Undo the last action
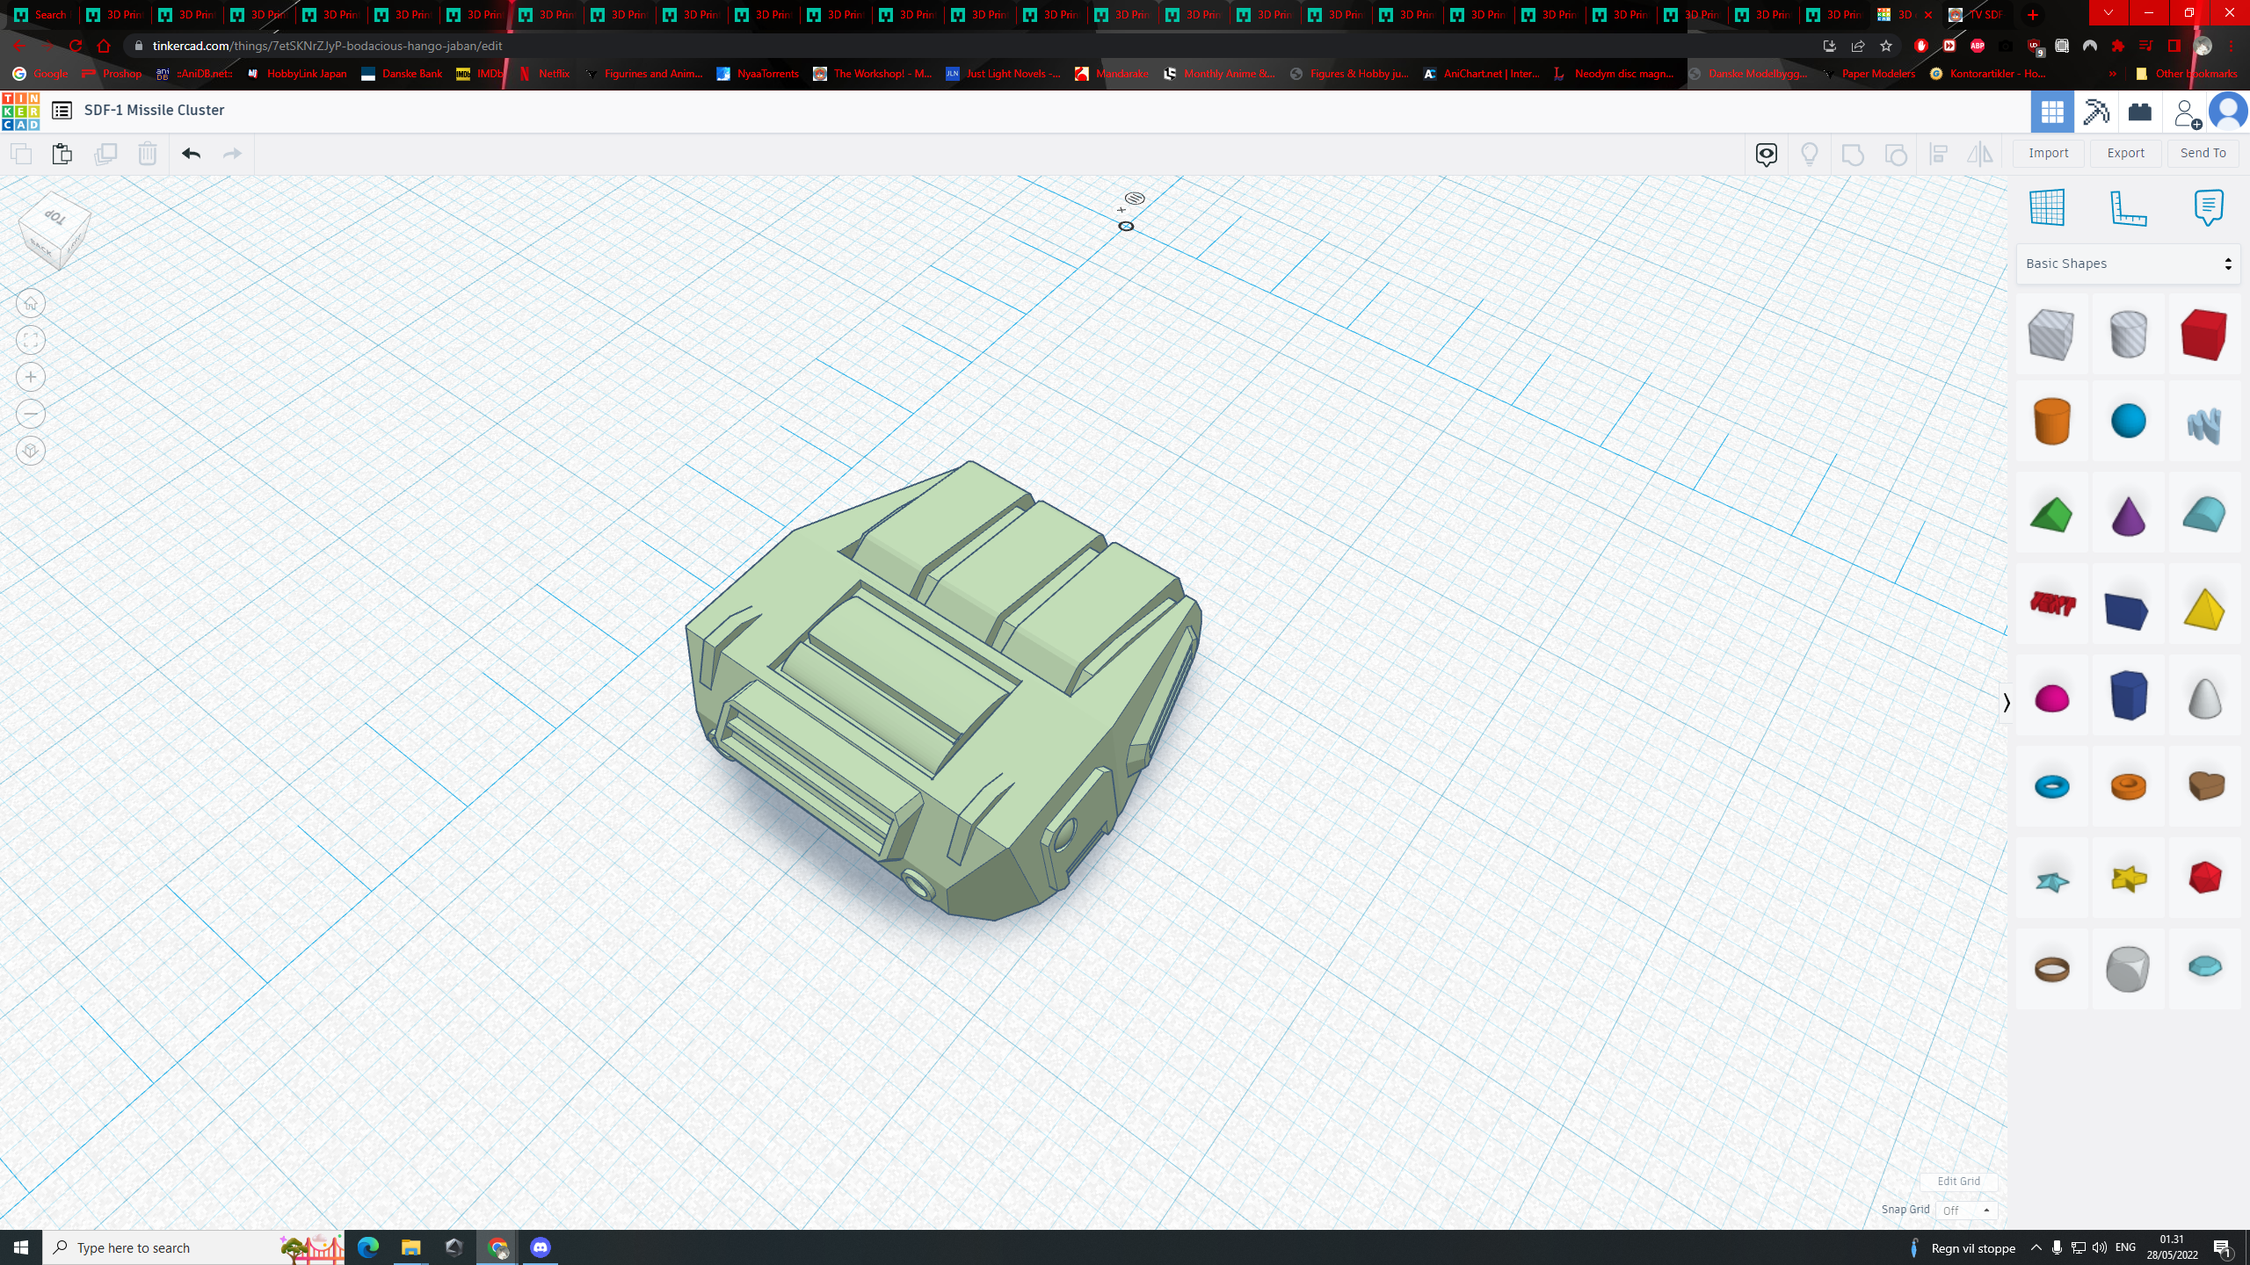2250x1265 pixels. pyautogui.click(x=191, y=154)
